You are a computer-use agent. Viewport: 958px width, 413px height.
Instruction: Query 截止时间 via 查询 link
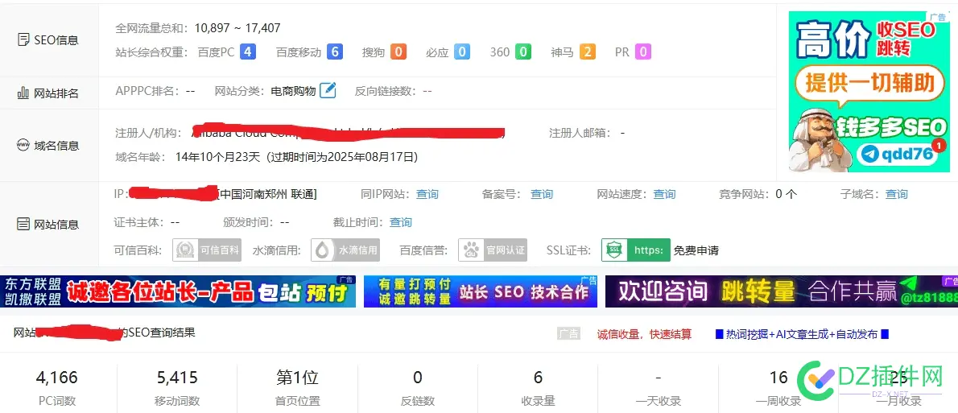(401, 222)
